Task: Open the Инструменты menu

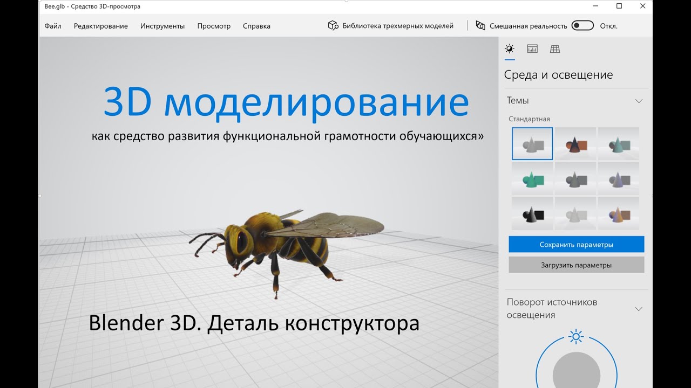Action: tap(162, 26)
